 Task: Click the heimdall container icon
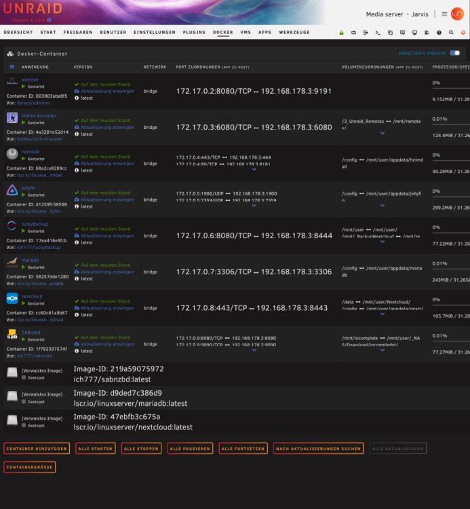point(12,153)
